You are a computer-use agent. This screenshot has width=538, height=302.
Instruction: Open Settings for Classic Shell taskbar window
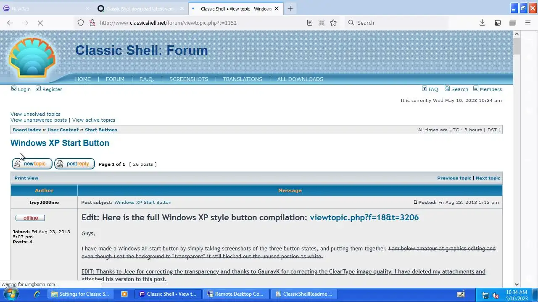80,294
